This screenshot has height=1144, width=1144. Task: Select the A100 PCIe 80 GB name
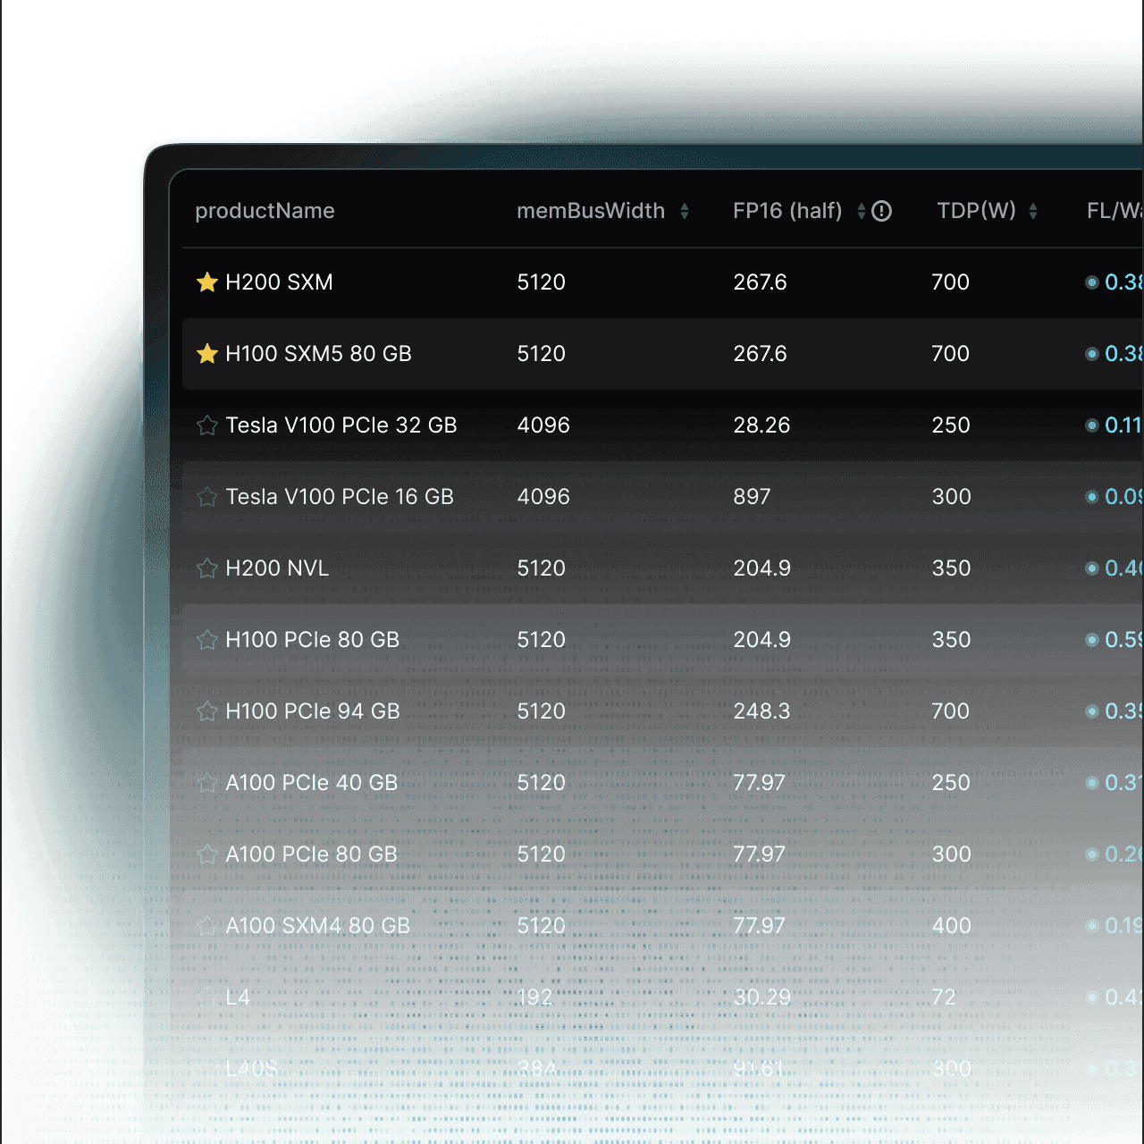tap(311, 854)
